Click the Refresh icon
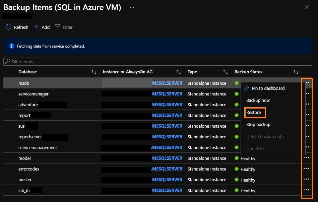 pos(8,27)
